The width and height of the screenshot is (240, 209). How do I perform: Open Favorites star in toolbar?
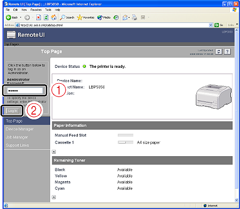(x=79, y=18)
